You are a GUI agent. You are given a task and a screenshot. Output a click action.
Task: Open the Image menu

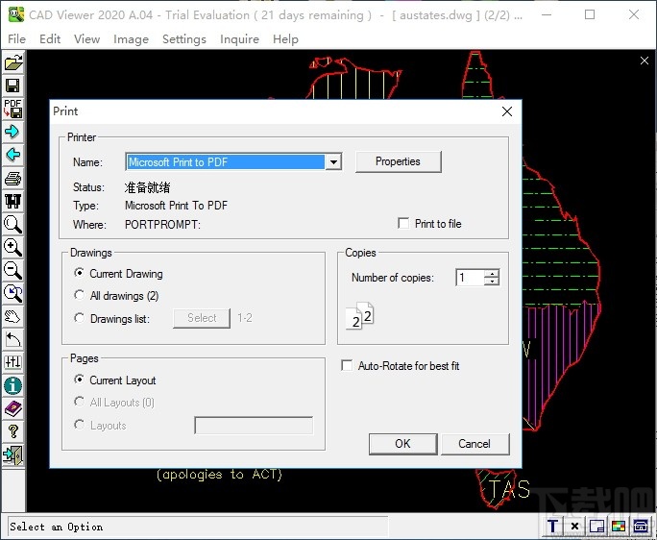point(131,39)
